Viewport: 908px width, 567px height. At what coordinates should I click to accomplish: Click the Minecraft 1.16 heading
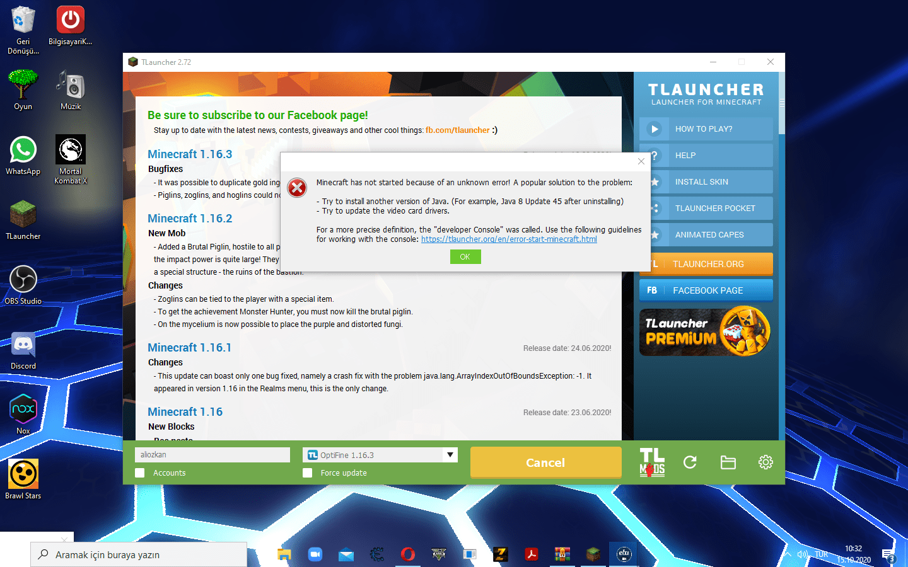point(185,412)
